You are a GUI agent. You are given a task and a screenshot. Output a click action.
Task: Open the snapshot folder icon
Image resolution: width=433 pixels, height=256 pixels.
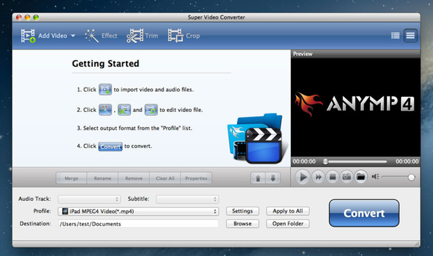click(x=361, y=177)
